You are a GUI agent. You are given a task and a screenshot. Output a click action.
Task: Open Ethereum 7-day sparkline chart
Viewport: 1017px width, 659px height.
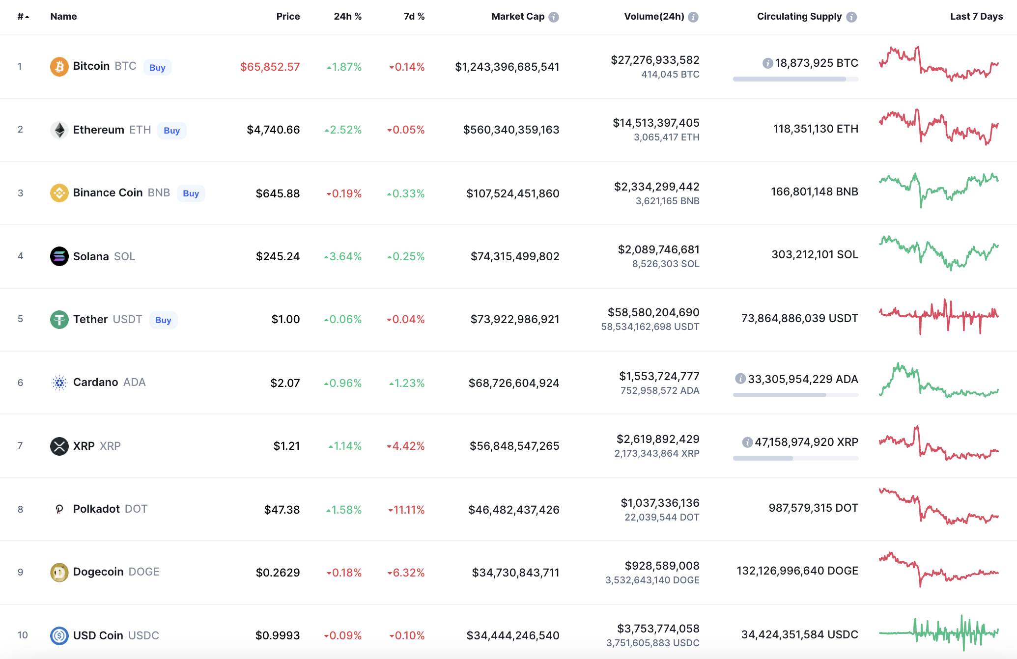[939, 127]
